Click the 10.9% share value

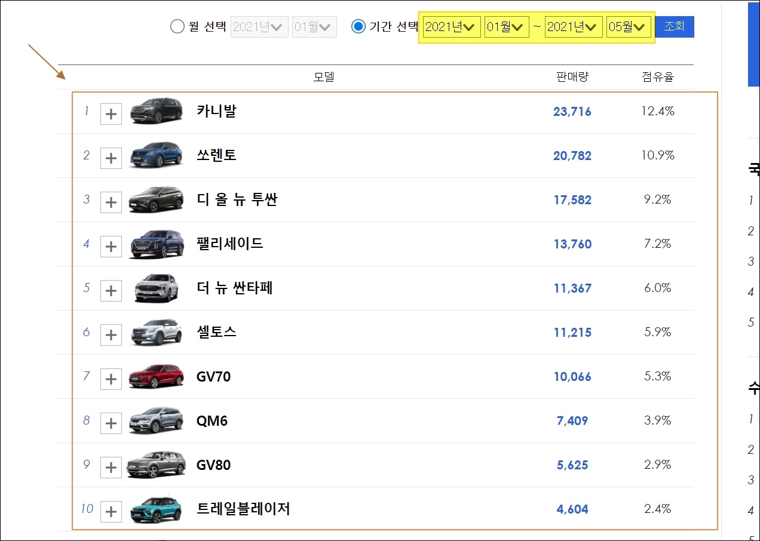click(658, 155)
